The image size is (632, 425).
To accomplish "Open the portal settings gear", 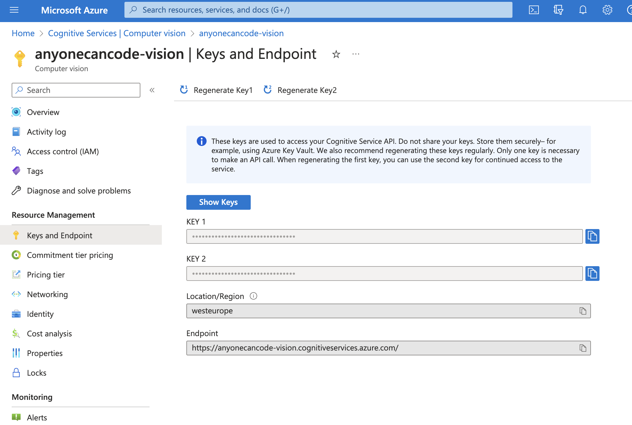I will click(x=607, y=10).
